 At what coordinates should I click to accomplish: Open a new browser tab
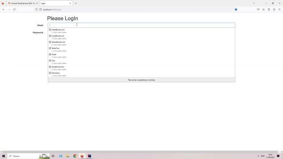click(x=76, y=3)
